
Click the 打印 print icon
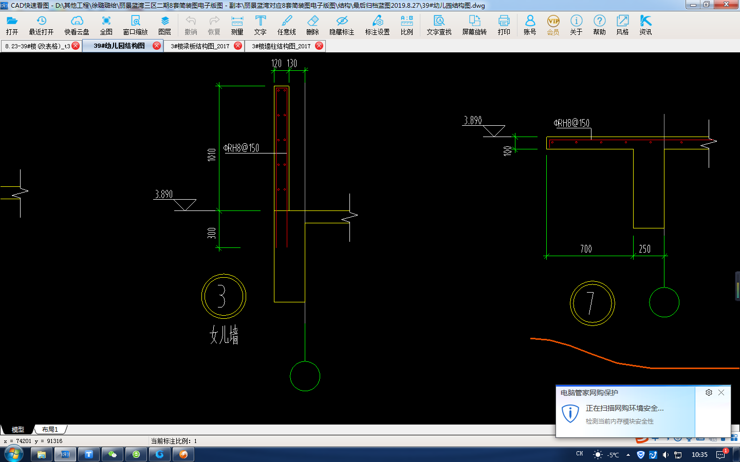(504, 25)
